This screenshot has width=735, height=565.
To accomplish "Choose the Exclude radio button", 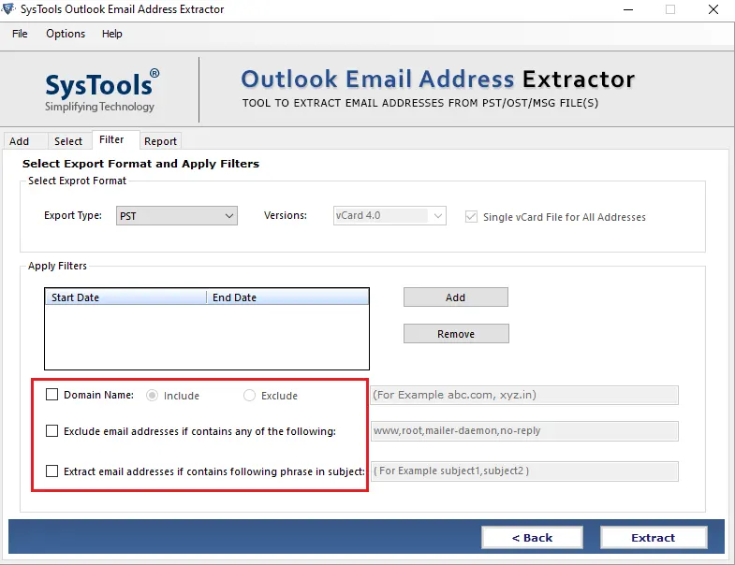I will tap(249, 396).
